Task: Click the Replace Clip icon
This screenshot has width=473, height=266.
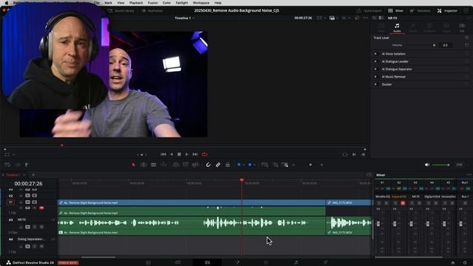Action: coord(195,165)
